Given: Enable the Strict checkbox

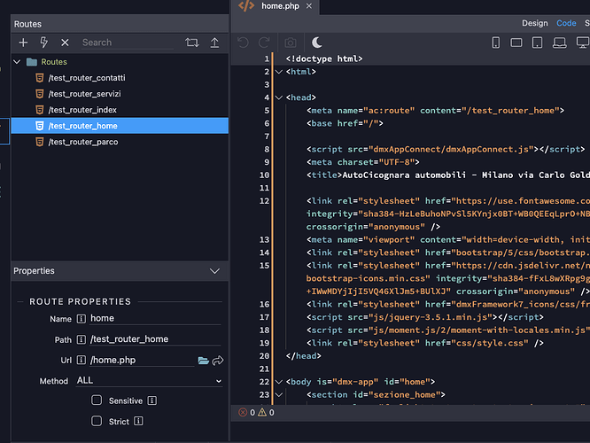Looking at the screenshot, I should 97,421.
